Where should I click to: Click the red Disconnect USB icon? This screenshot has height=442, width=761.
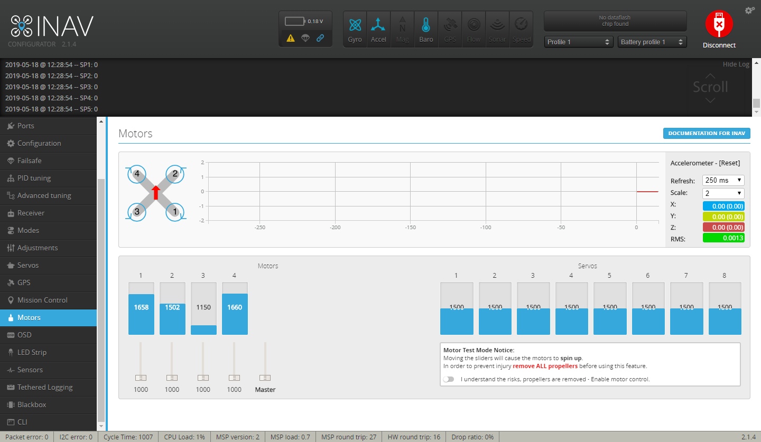719,24
